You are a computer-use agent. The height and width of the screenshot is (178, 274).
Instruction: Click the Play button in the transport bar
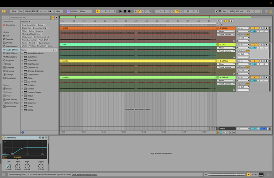(x=121, y=11)
